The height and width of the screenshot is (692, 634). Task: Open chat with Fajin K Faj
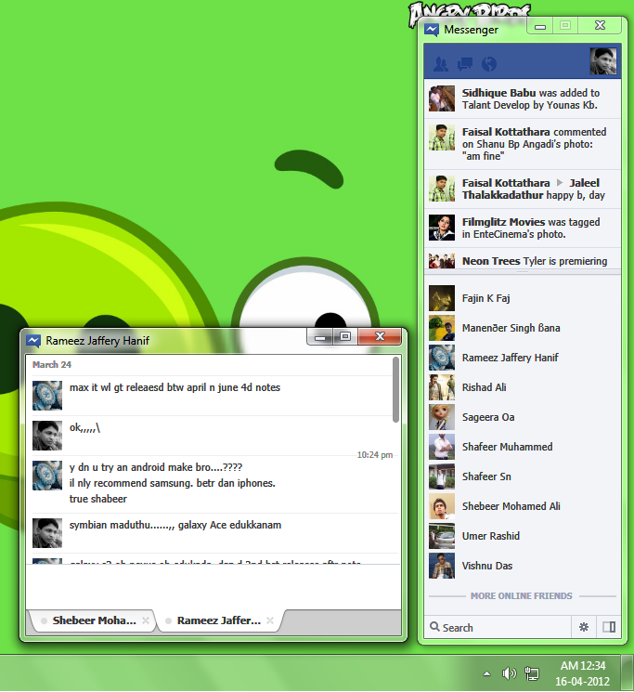point(523,298)
